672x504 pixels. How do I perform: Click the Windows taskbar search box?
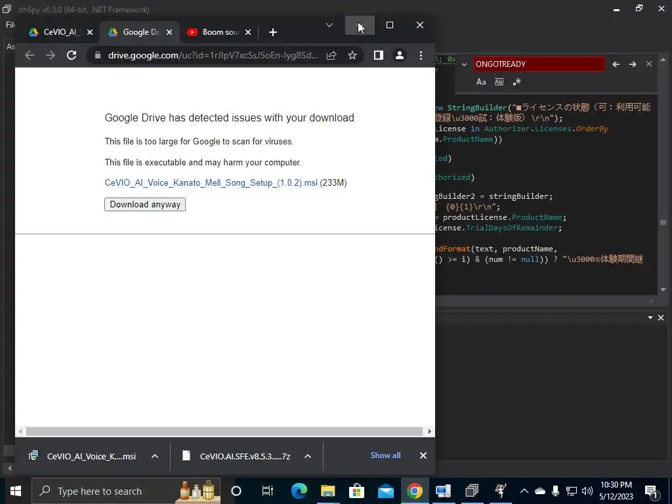[126, 491]
